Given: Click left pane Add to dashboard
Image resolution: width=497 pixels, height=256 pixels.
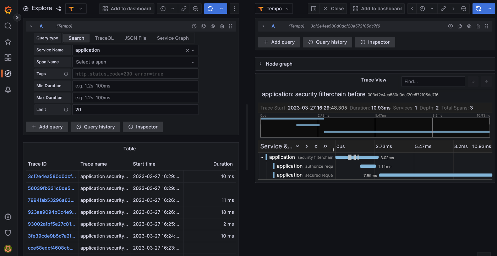Looking at the screenshot, I should (127, 9).
